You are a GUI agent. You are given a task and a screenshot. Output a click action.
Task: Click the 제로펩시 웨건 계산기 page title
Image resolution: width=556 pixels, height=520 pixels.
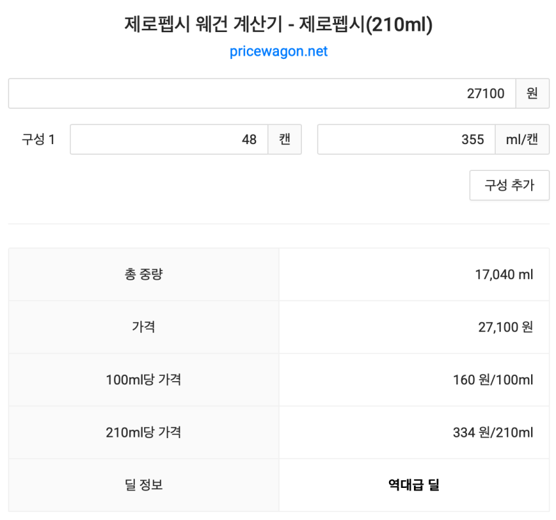tap(278, 25)
